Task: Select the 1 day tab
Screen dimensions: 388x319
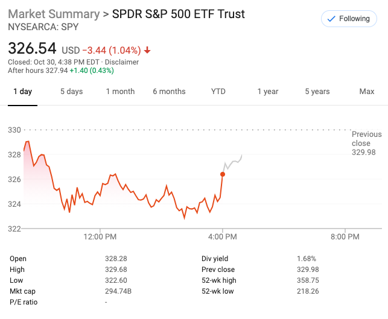Action: pos(22,92)
